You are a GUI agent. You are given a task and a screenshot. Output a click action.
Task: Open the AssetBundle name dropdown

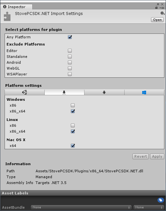[81, 207]
